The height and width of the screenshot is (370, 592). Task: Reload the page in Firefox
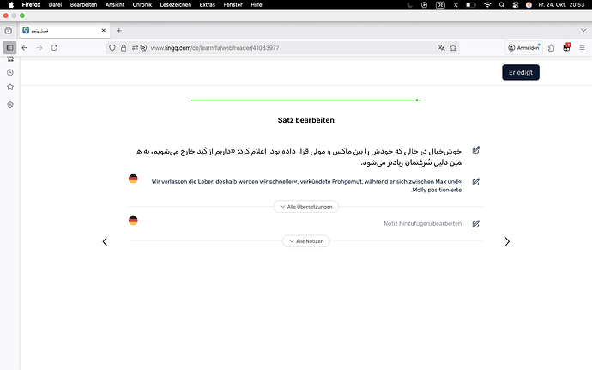click(x=55, y=48)
